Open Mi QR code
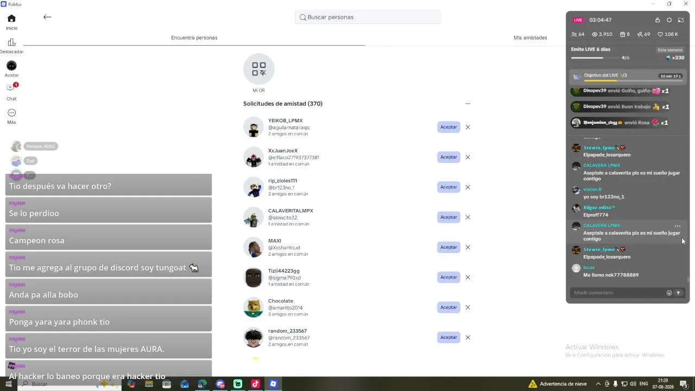695x391 pixels. [258, 73]
